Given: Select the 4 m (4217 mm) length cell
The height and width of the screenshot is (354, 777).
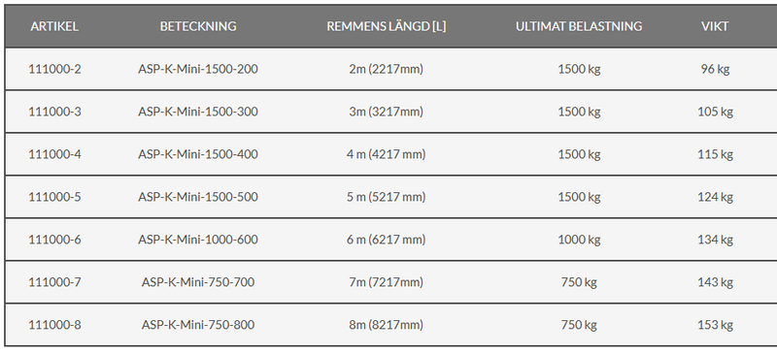Looking at the screenshot, I should (386, 154).
